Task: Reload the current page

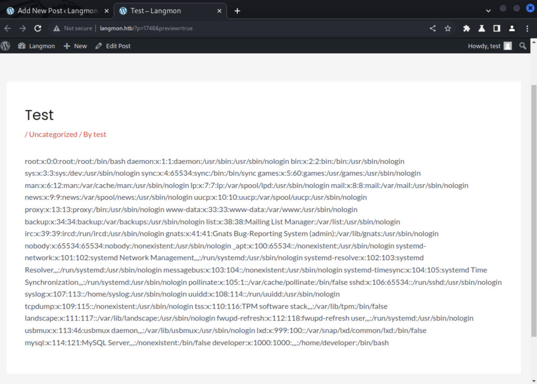Action: coord(38,28)
